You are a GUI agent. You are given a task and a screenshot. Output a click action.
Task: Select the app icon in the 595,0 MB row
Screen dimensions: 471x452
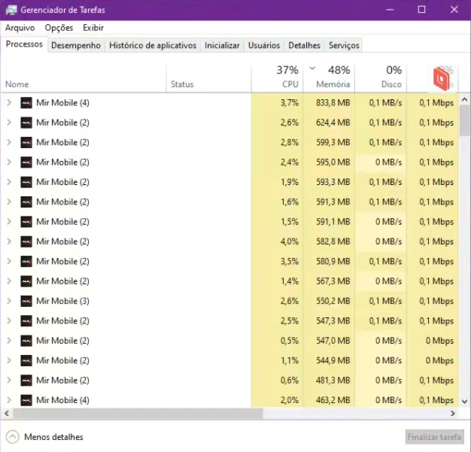pos(26,162)
